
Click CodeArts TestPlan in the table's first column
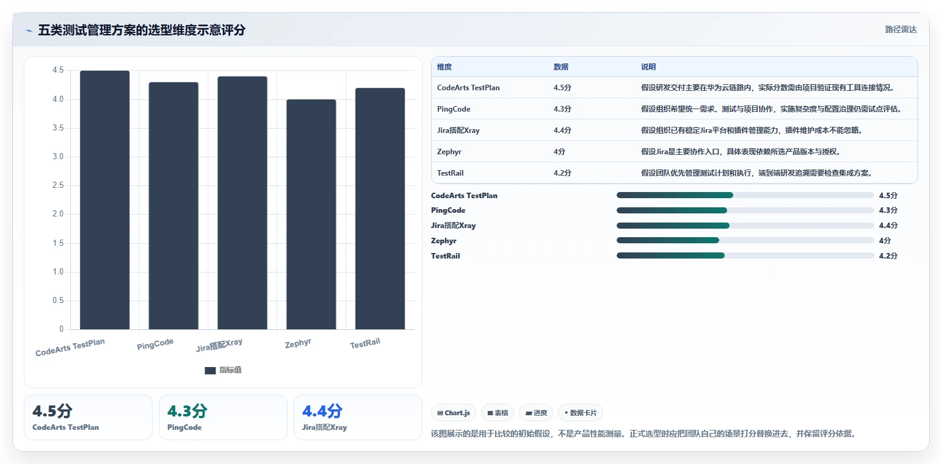(x=468, y=88)
